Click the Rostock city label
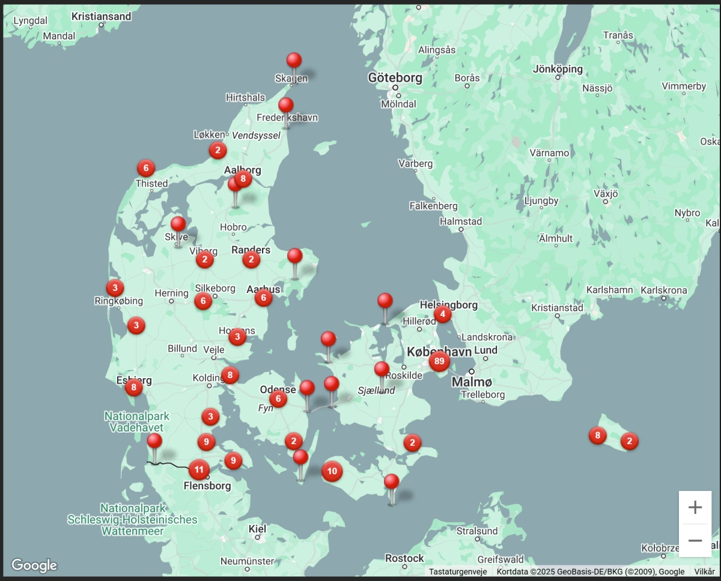Viewport: 721px width, 581px height. (x=404, y=558)
